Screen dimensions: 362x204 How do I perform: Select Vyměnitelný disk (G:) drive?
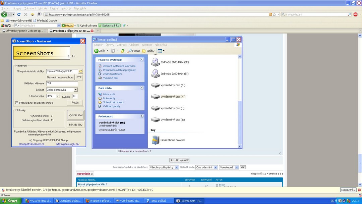(x=155, y=85)
